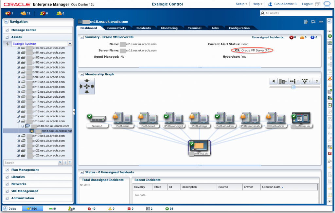Screen dimensions: 335x213
Task: Click the chain link icon in title bar
Action: [x=321, y=22]
